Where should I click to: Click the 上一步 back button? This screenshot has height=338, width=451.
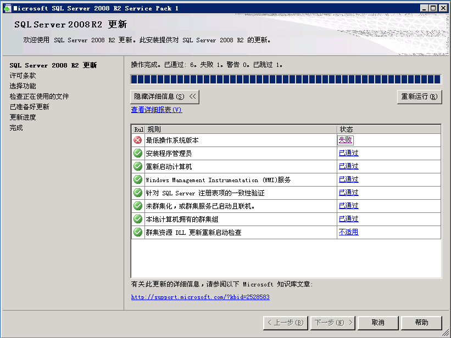coord(286,323)
